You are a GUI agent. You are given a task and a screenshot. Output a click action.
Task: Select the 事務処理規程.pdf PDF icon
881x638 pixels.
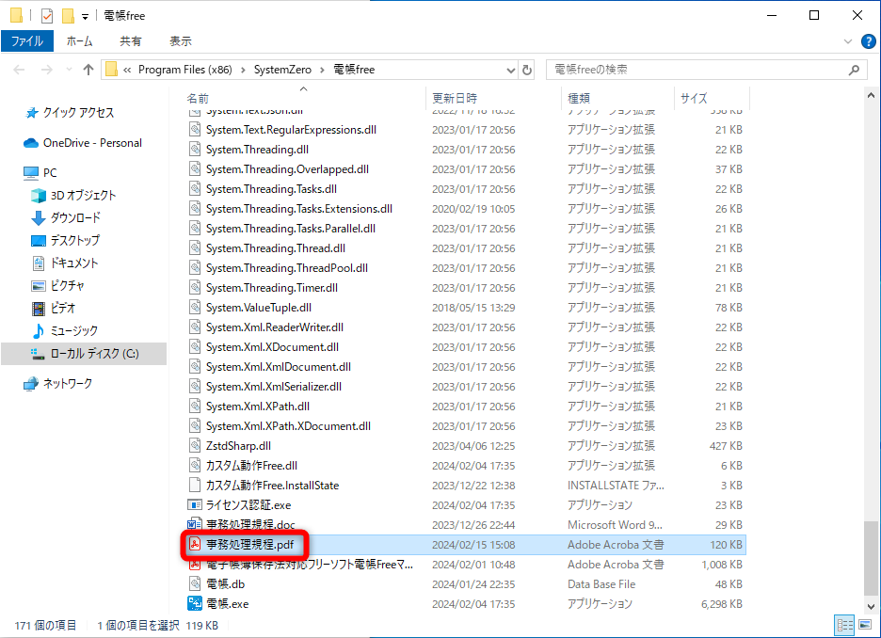tap(195, 544)
